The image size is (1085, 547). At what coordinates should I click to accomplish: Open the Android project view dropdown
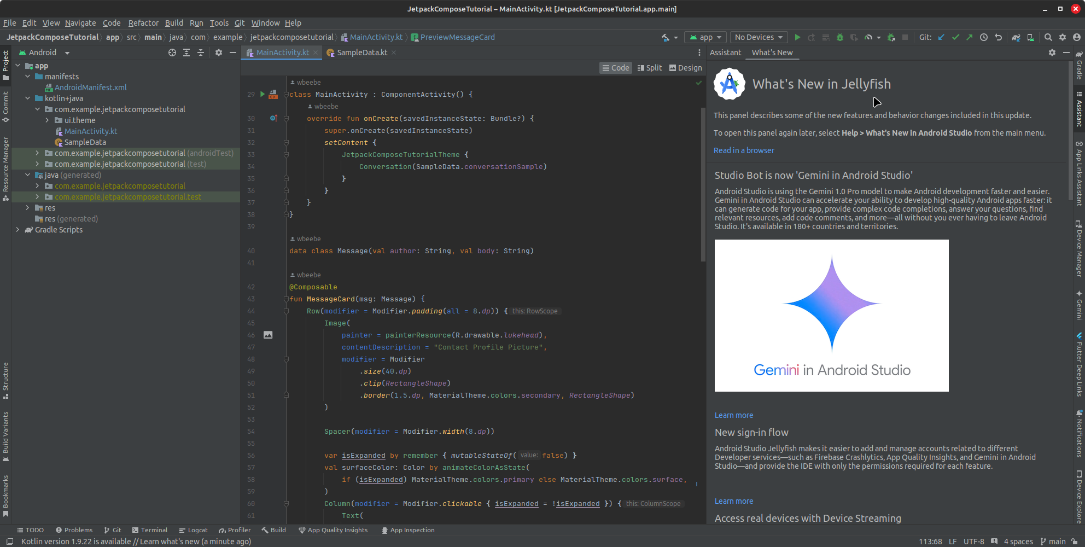tap(44, 53)
